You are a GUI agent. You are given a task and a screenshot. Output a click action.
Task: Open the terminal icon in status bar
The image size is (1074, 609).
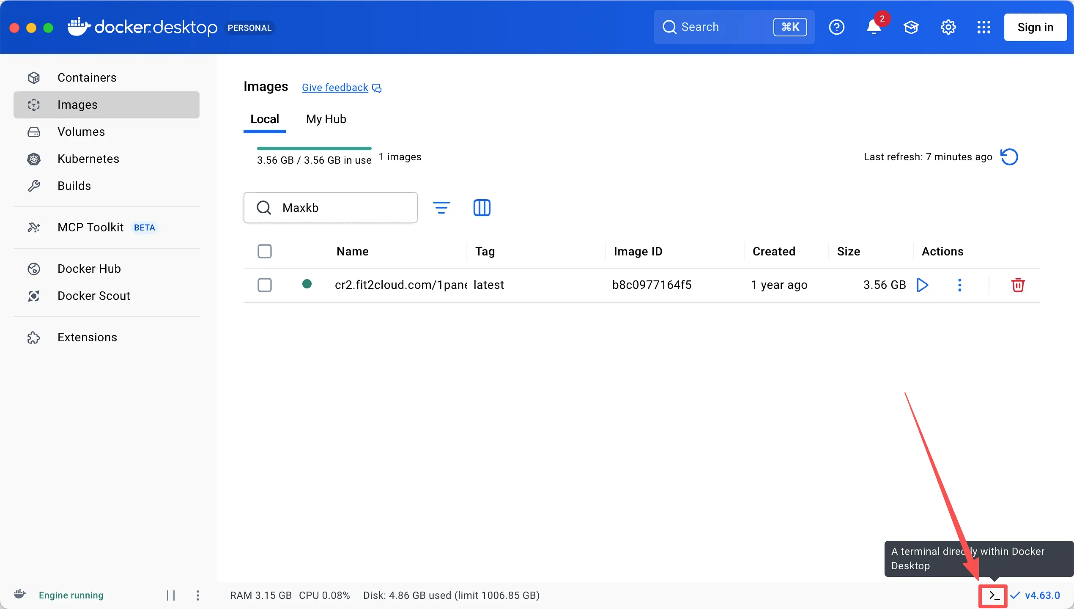coord(994,595)
